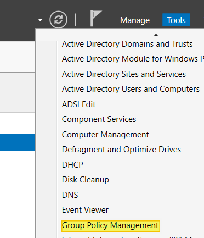Launch Disk Cleanup utility

pos(86,180)
